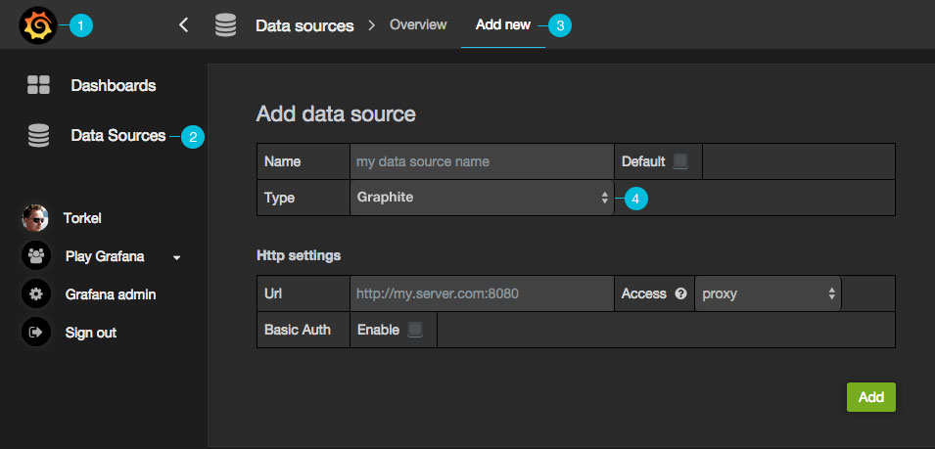Click the Play Grafana organization icon
Screen dimensions: 935x449
[x=36, y=256]
